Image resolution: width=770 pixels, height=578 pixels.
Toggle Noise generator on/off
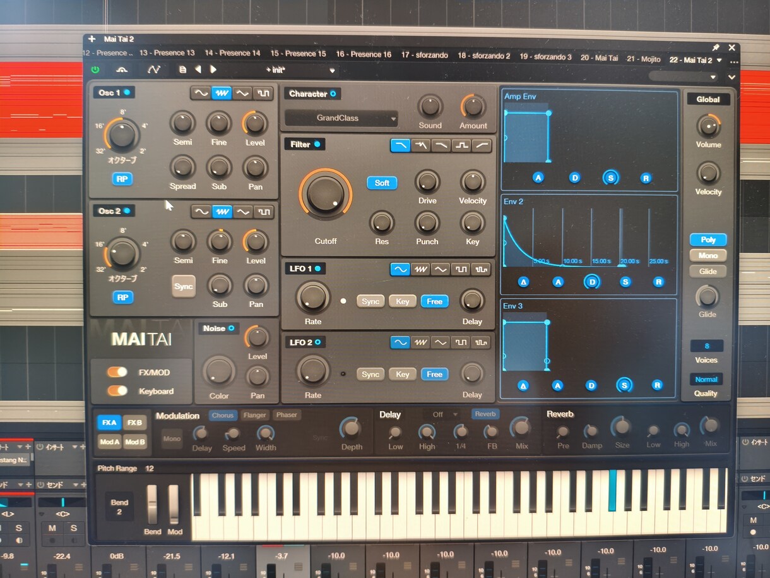(231, 328)
